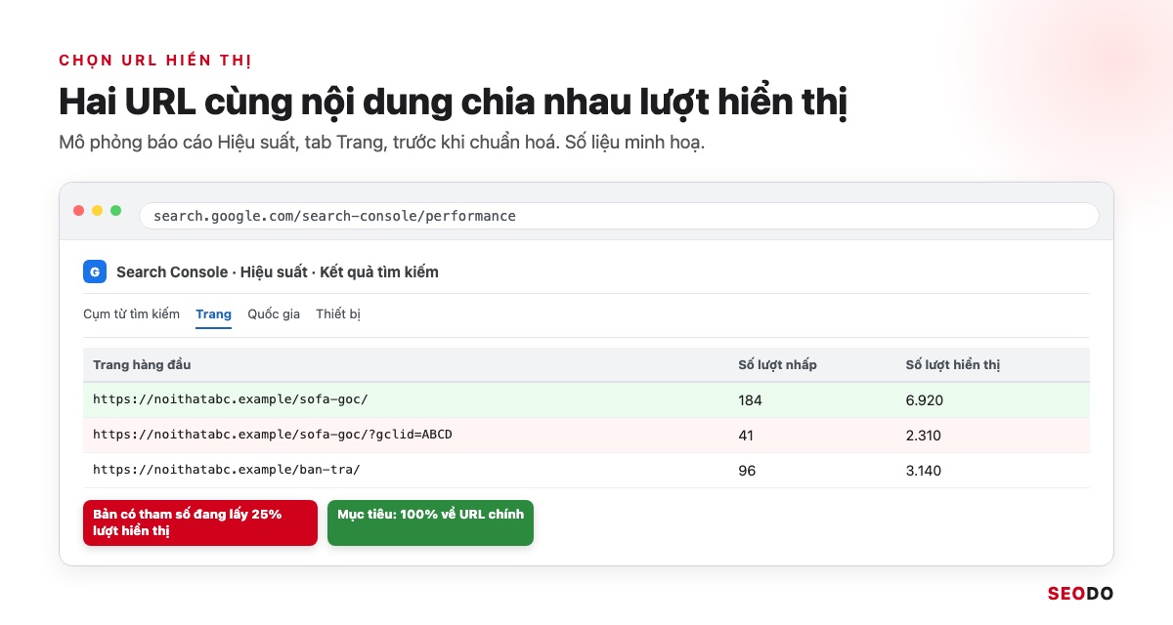This screenshot has width=1173, height=625.
Task: Click the Số lượt hiển thị column header
Action: [953, 365]
